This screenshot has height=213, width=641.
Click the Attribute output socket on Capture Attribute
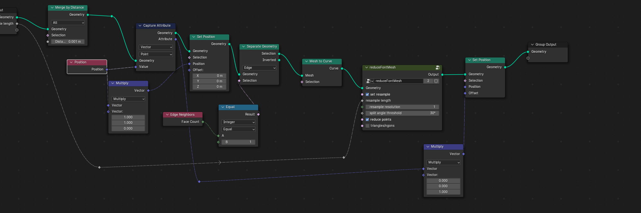click(176, 39)
